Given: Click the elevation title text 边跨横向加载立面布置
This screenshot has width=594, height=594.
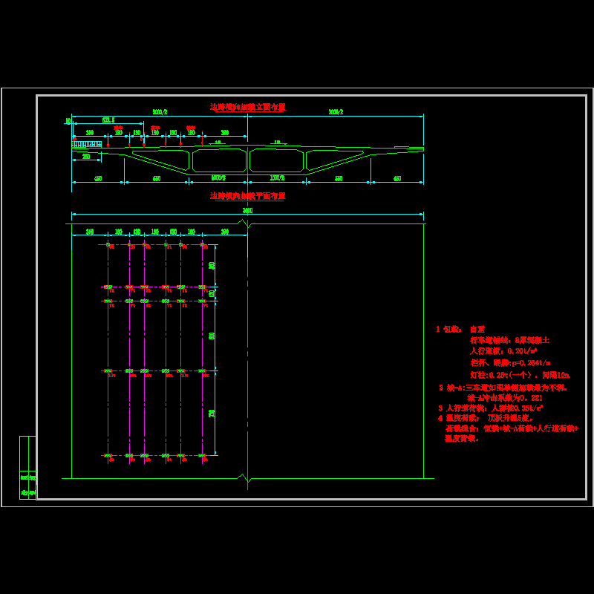Looking at the screenshot, I should (248, 107).
